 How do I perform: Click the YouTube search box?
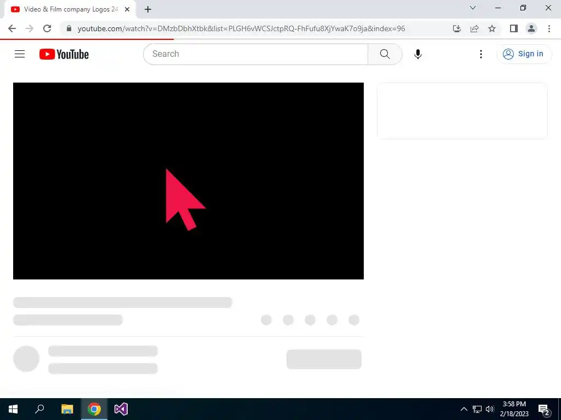pos(255,54)
